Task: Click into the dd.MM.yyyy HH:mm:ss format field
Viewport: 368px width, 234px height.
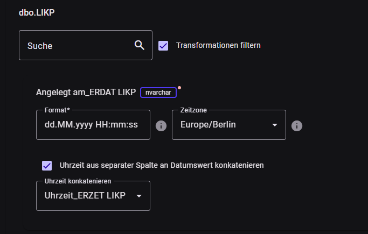Action: [91, 125]
